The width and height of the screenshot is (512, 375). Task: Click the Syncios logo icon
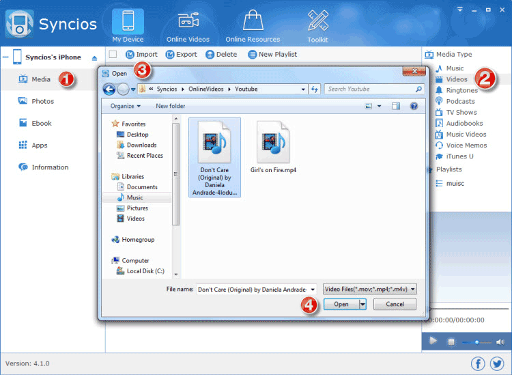(x=19, y=24)
